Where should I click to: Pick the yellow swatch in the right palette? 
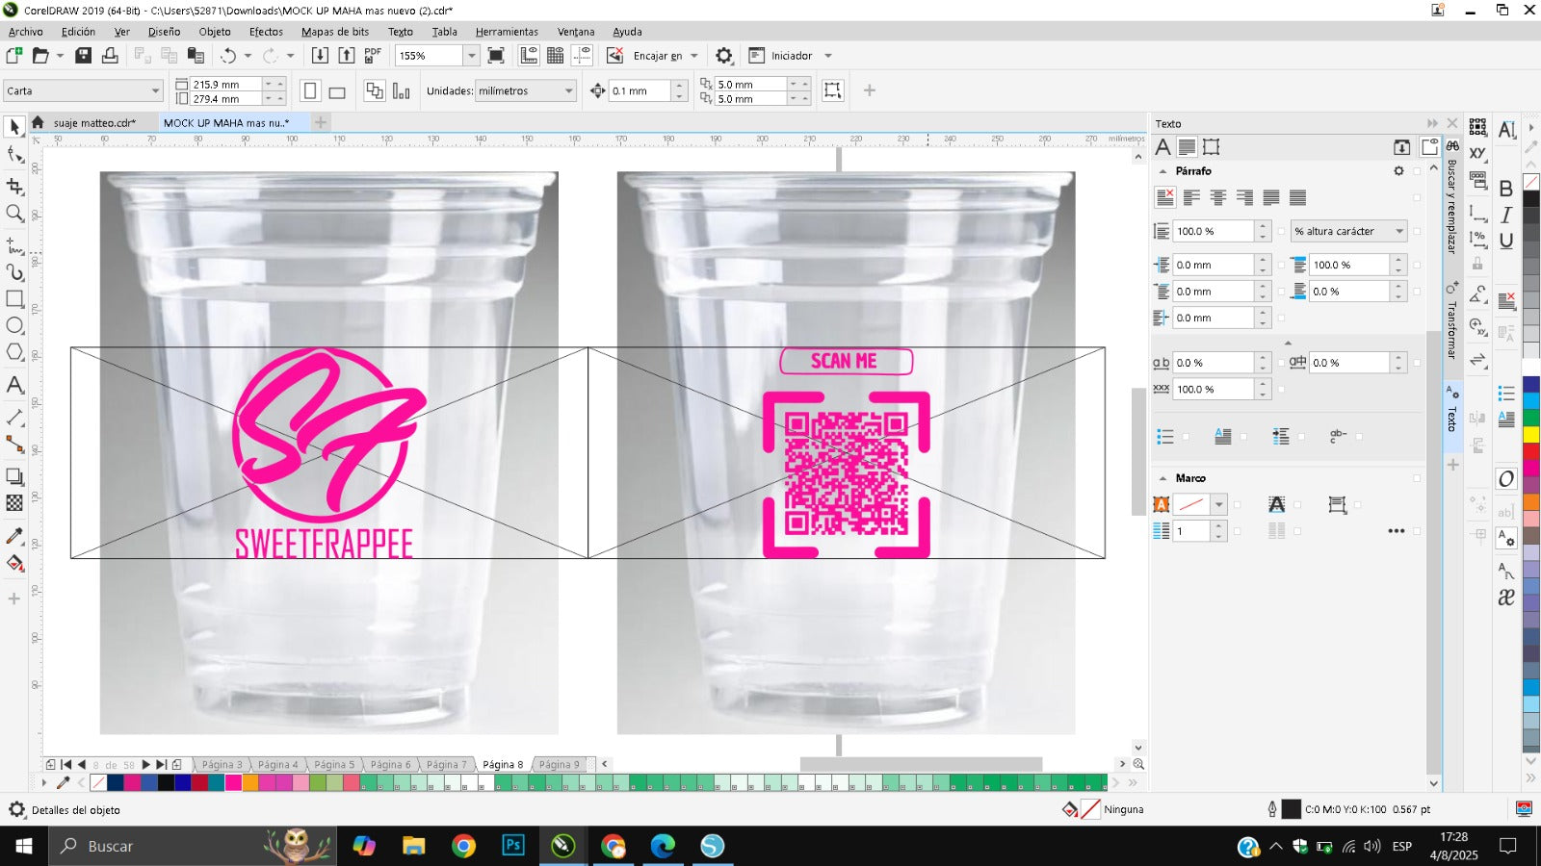coord(1530,435)
